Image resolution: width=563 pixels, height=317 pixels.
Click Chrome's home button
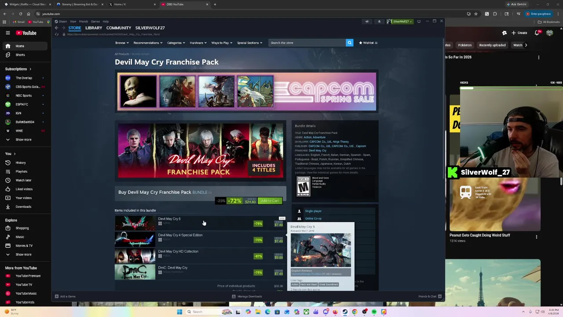29,14
